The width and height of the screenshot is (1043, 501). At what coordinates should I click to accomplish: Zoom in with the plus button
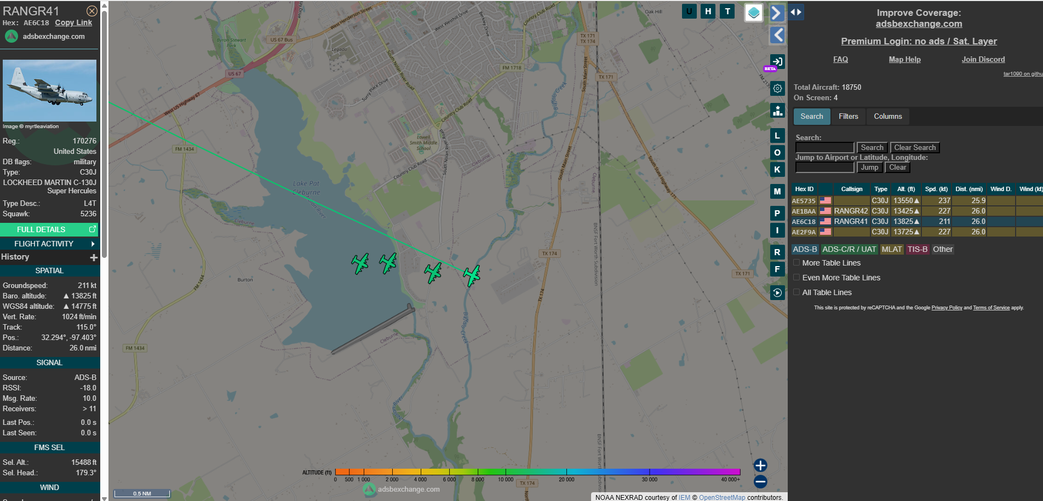coord(760,465)
